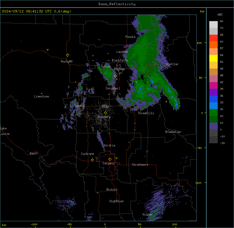The image size is (234, 228).
Task: Pick the blue 36 dBZ legend swatch
Action: [x=213, y=99]
